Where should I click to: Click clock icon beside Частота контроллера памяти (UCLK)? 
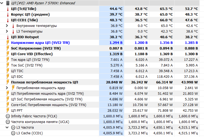(8, 122)
